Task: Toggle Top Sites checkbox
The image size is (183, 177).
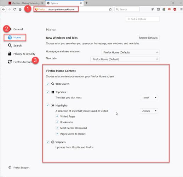Action: [48, 92]
